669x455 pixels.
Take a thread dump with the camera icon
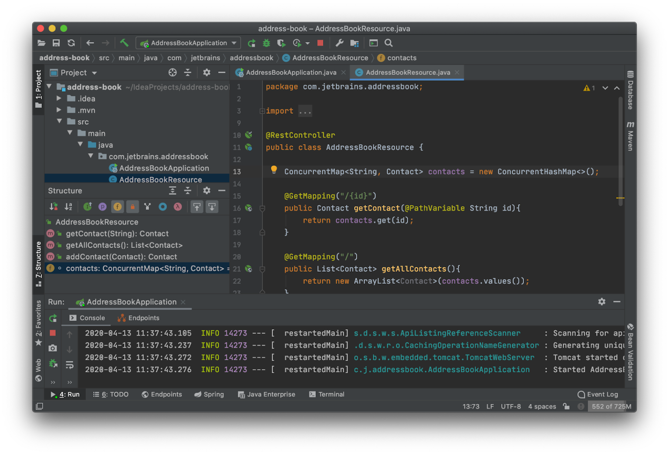pos(53,348)
